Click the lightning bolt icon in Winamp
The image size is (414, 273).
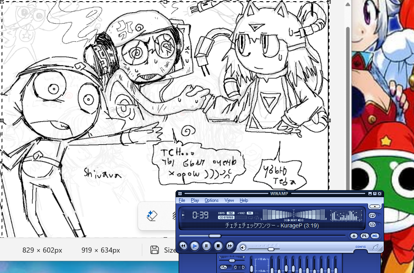tap(375, 247)
